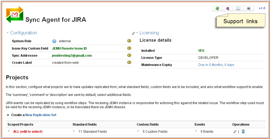This screenshot has width=270, height=139.
Task: Click the marketplace support icon beside the book
Action: pyautogui.click(x=249, y=8)
